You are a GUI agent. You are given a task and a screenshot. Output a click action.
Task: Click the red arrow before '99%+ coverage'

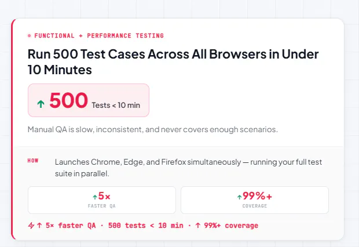[198, 226]
